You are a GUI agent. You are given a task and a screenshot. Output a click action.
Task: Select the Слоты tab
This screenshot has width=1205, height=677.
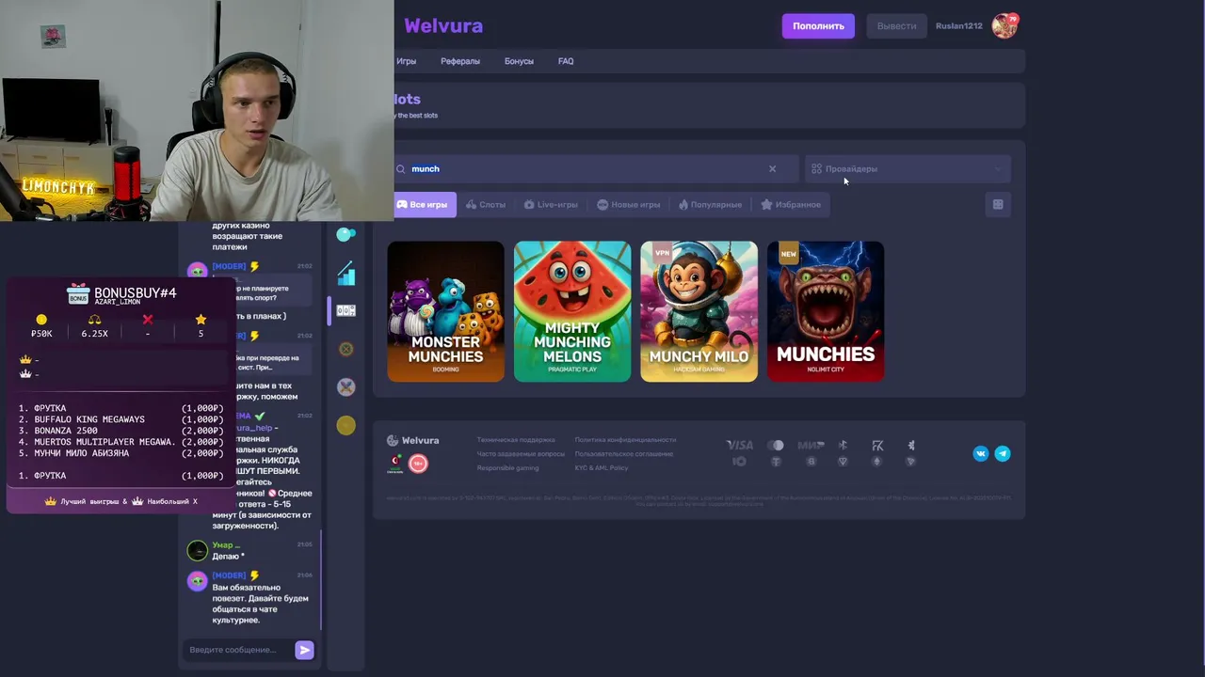486,205
